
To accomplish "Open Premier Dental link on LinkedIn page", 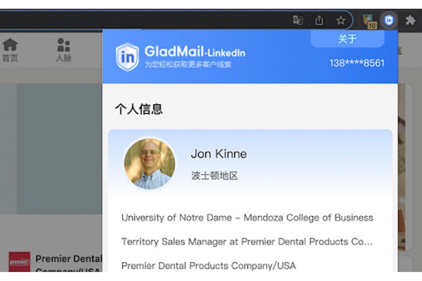I will click(69, 263).
